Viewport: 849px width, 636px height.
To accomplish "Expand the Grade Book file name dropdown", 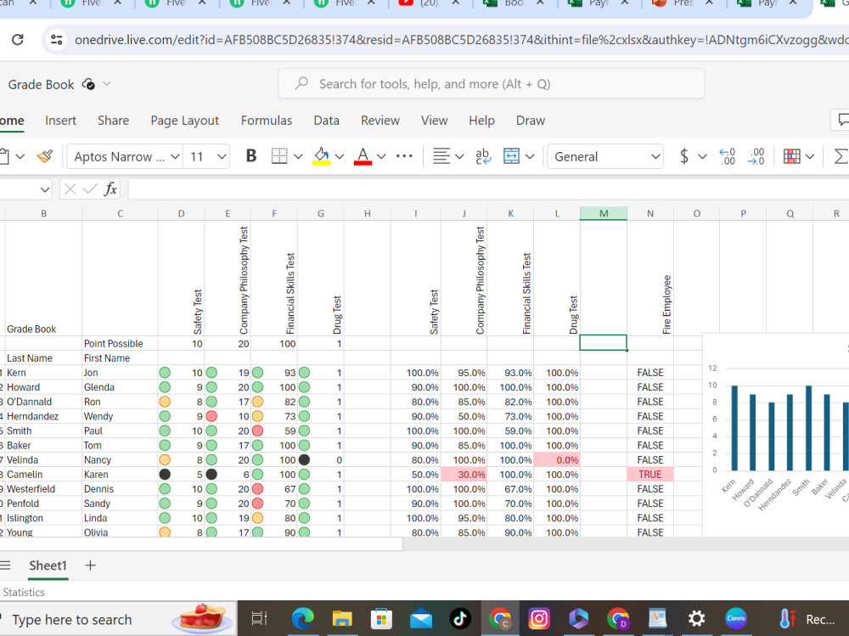I will (107, 84).
